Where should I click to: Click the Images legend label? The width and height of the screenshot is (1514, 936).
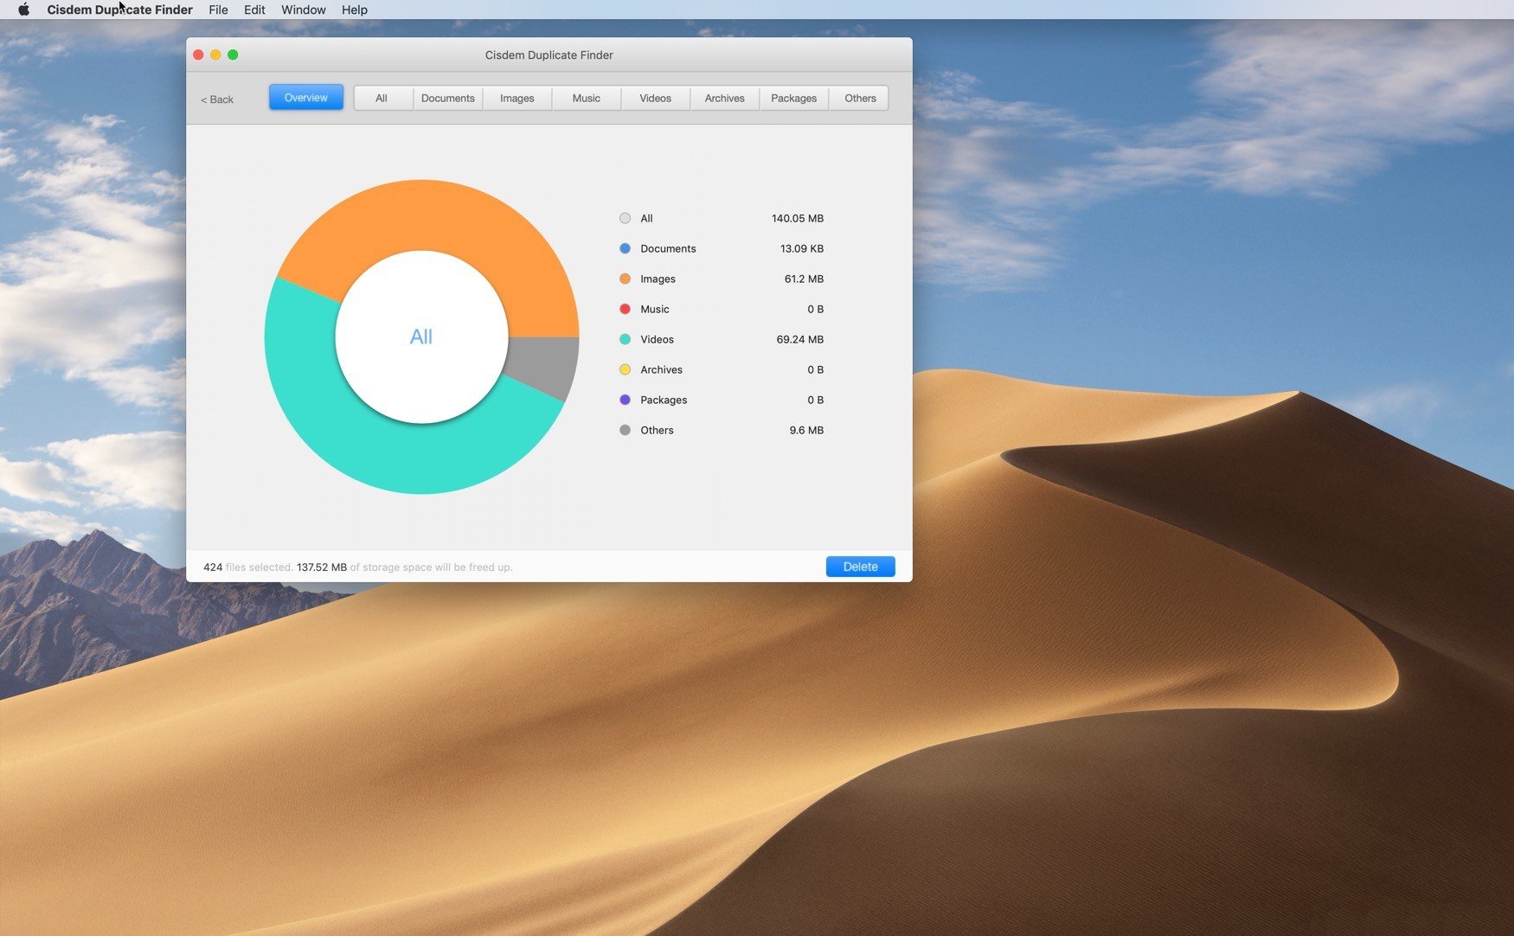point(658,279)
